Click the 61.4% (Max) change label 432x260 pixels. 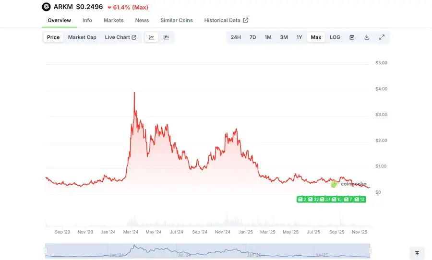pos(128,8)
